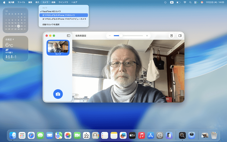The height and width of the screenshot is (142, 227).
Task: Open Launchpad apps grid in Dock
Action: 22,135
